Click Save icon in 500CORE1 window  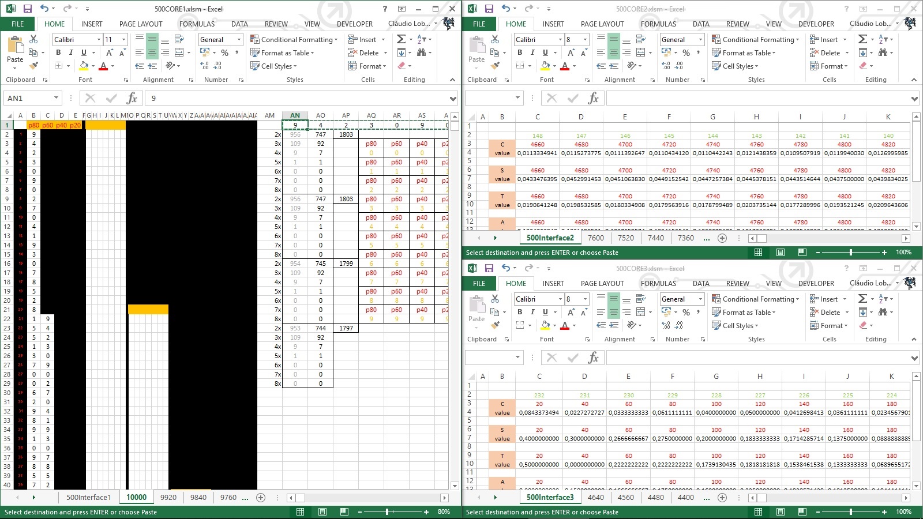point(27,9)
